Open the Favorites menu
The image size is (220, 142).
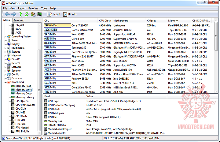[x=33, y=9]
